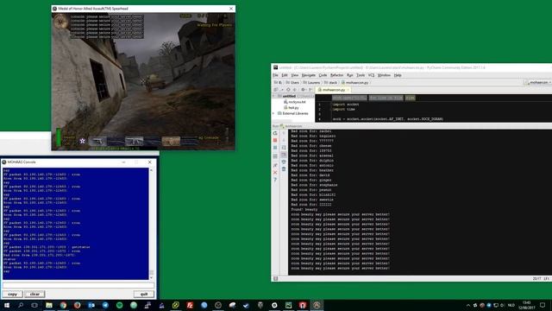Open the Code menu in PyCharm
Image resolution: width=552 pixels, height=311 pixels.
coord(323,75)
